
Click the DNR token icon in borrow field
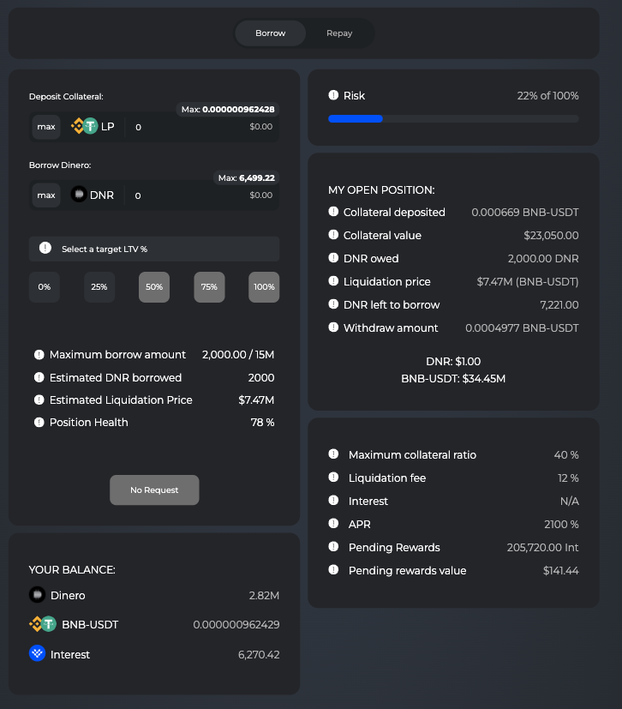coord(79,195)
